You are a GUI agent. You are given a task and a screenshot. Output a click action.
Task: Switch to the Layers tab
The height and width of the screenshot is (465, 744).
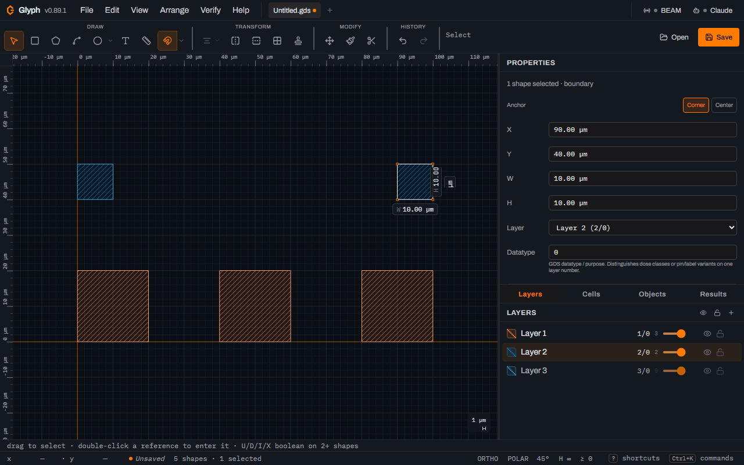(530, 294)
